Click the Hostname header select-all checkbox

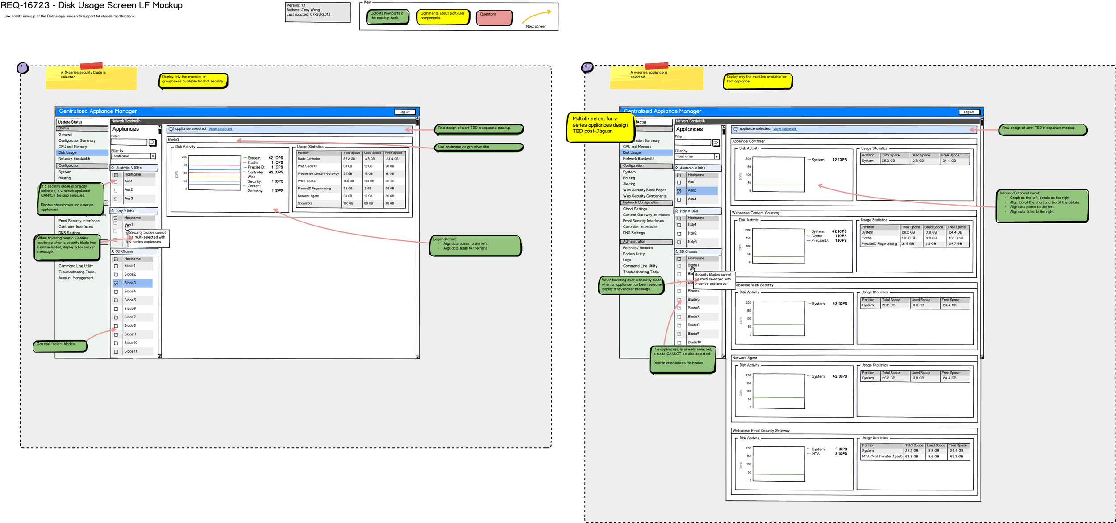(x=117, y=174)
